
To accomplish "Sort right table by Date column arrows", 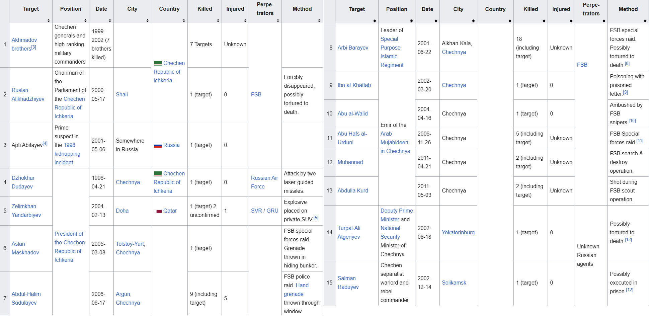I will point(436,21).
